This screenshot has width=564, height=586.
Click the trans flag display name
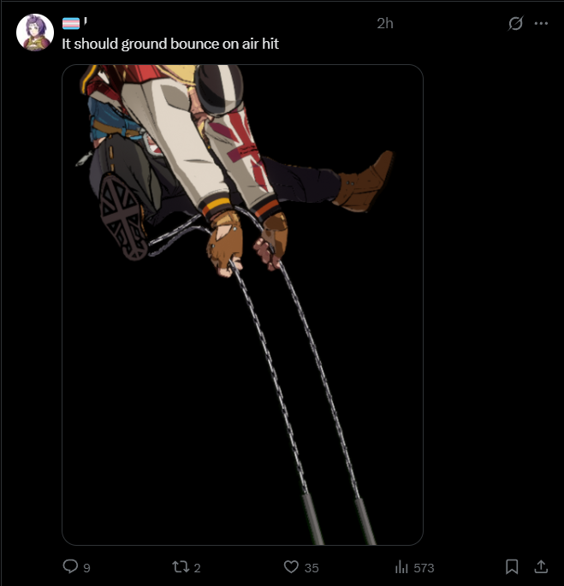tap(74, 23)
